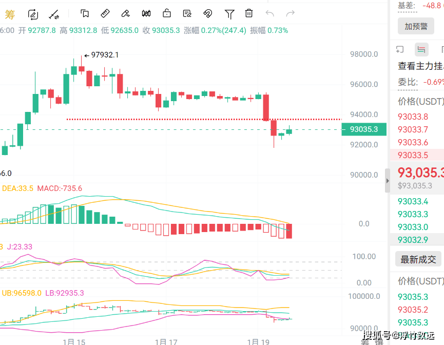Click the undo arrow in toolbar

(x=270, y=14)
